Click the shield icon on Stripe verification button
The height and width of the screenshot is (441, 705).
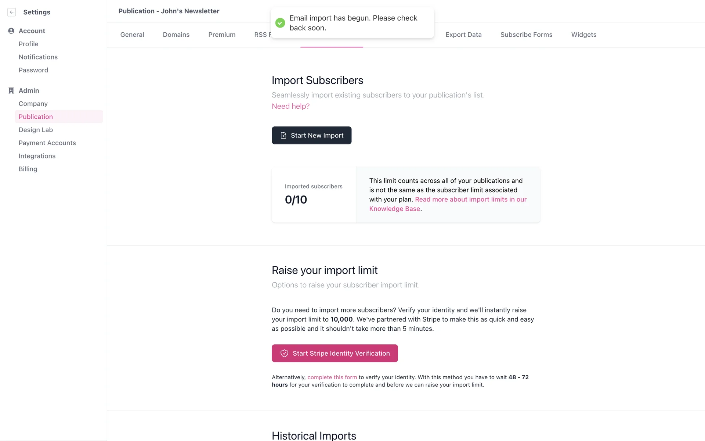point(284,353)
